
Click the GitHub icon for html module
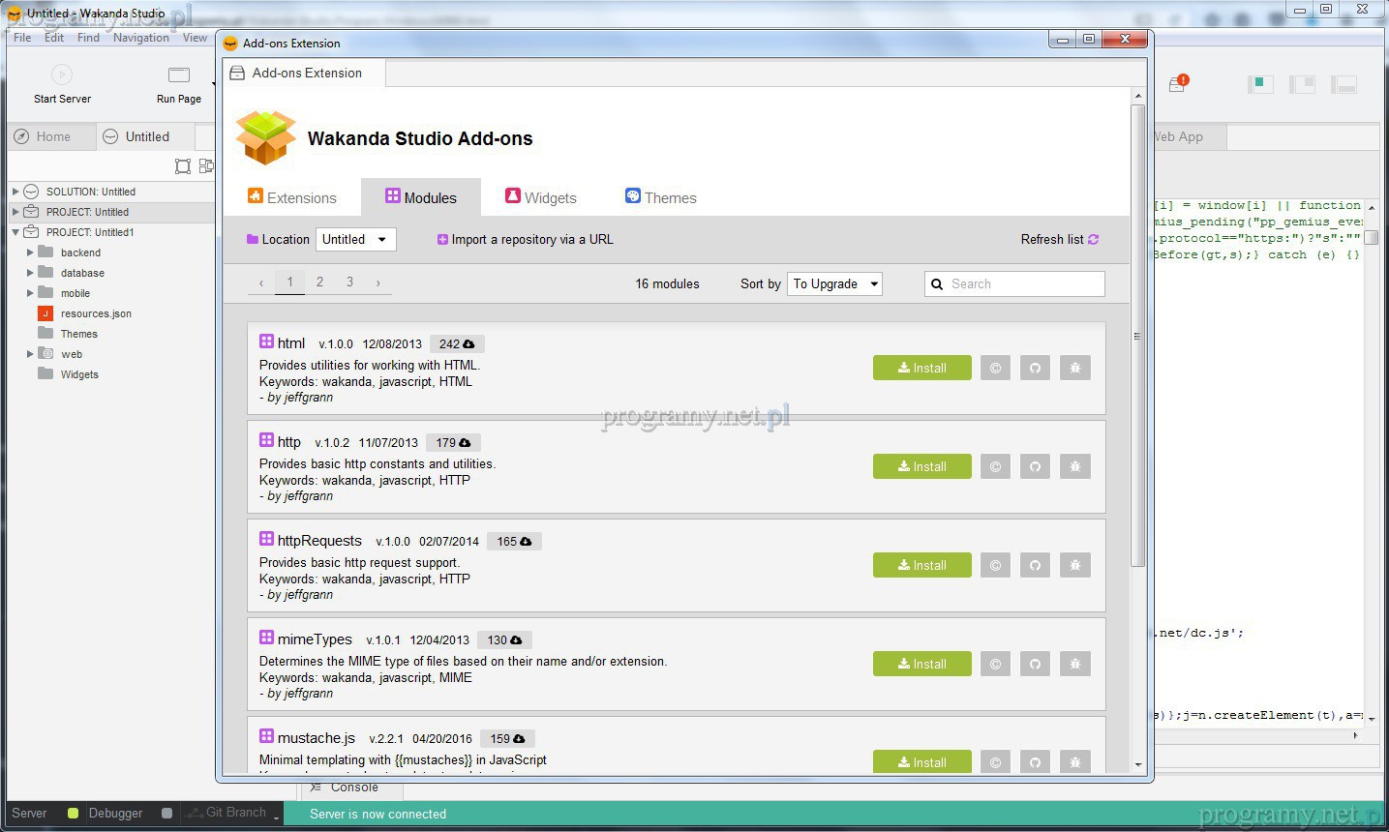1035,368
